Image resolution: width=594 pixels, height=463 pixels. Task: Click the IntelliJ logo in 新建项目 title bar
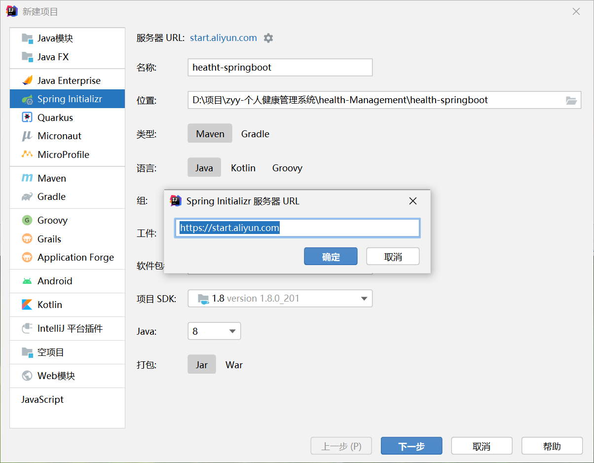coord(12,11)
